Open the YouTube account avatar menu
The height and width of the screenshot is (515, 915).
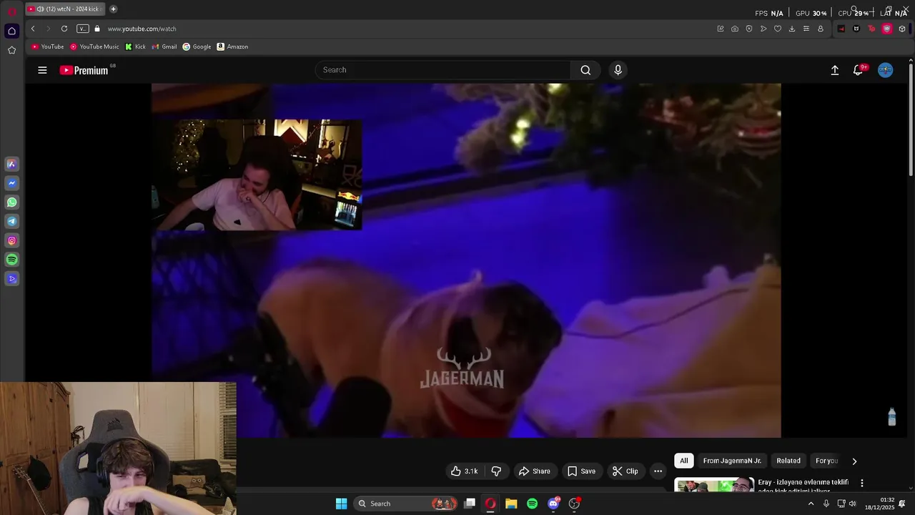coord(886,70)
